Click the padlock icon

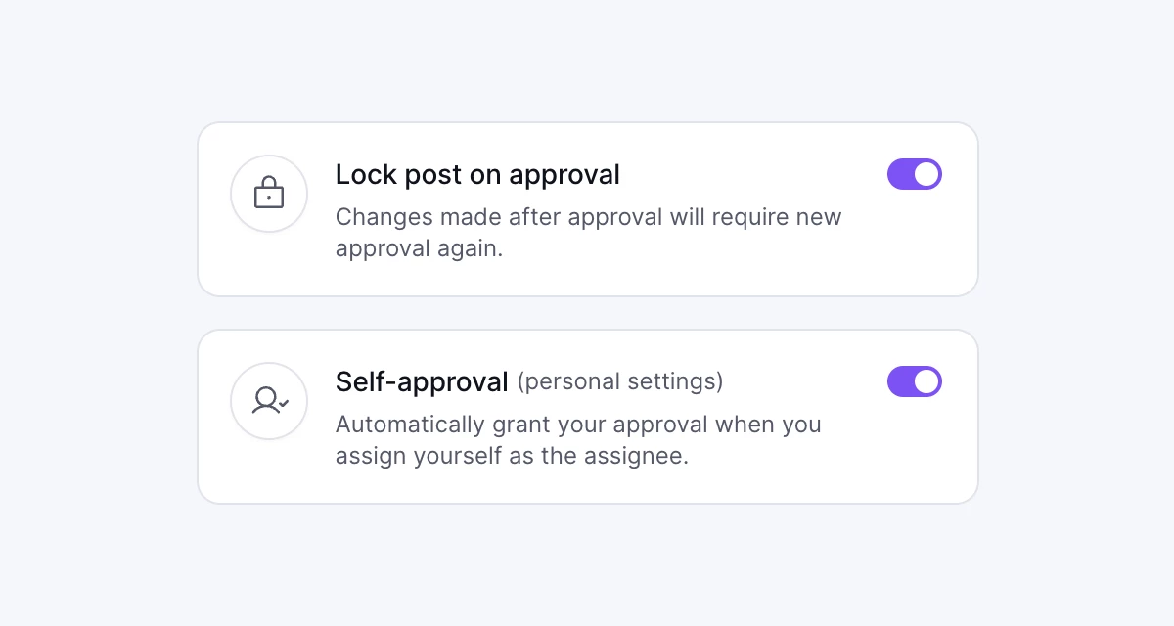(269, 194)
